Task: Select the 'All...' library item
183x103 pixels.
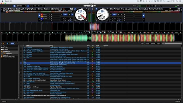Action: pyautogui.click(x=4, y=46)
